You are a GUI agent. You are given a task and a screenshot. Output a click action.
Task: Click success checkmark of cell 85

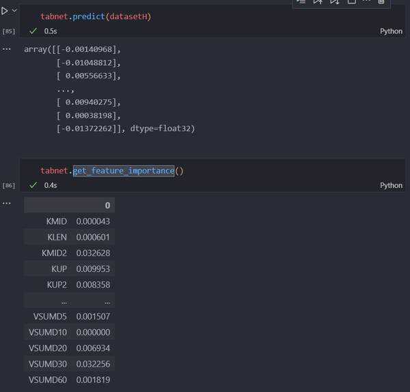tap(33, 31)
